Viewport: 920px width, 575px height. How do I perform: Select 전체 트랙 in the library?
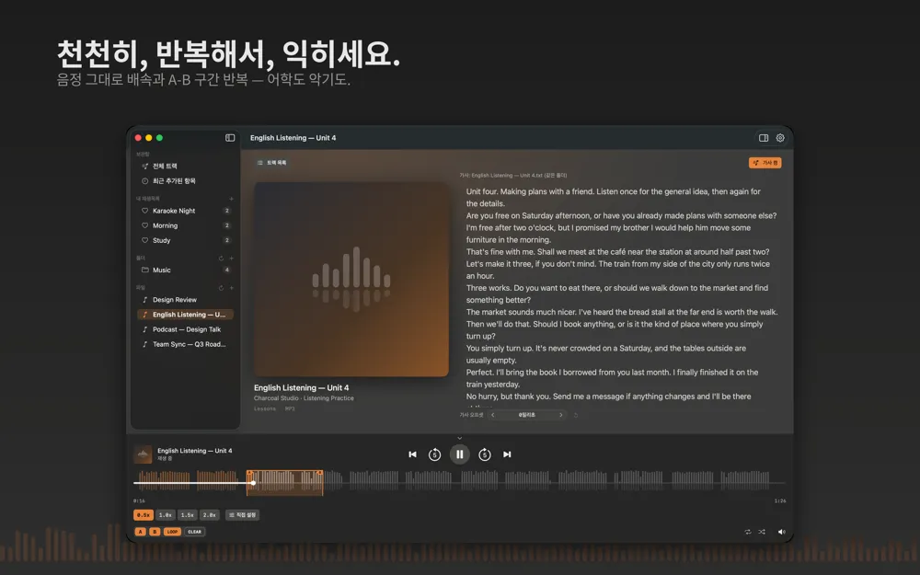coord(185,166)
